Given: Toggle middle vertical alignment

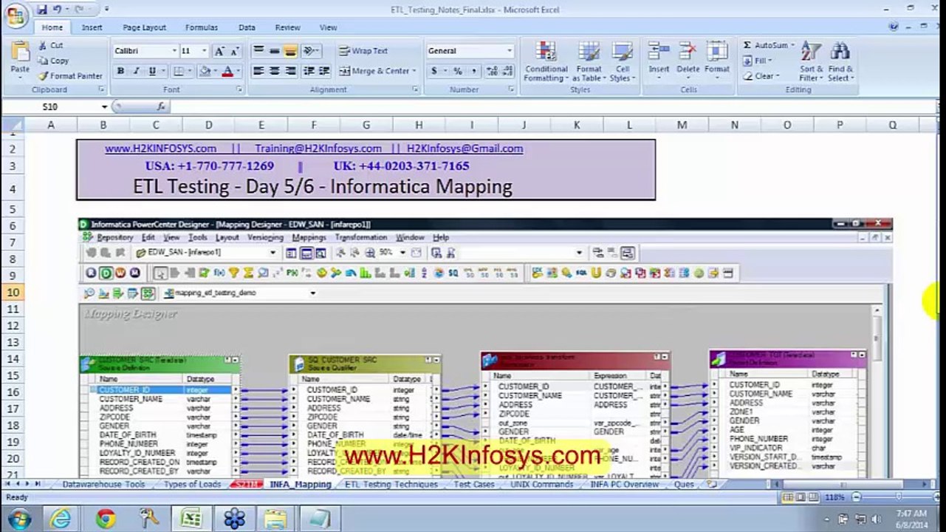Looking at the screenshot, I should click(x=274, y=51).
